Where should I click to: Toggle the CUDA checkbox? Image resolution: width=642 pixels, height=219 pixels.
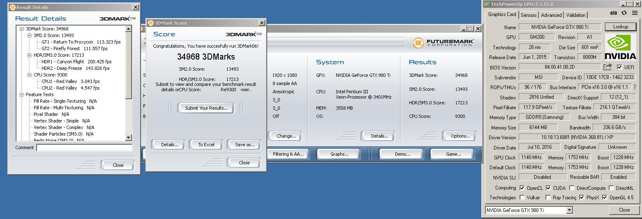click(548, 188)
